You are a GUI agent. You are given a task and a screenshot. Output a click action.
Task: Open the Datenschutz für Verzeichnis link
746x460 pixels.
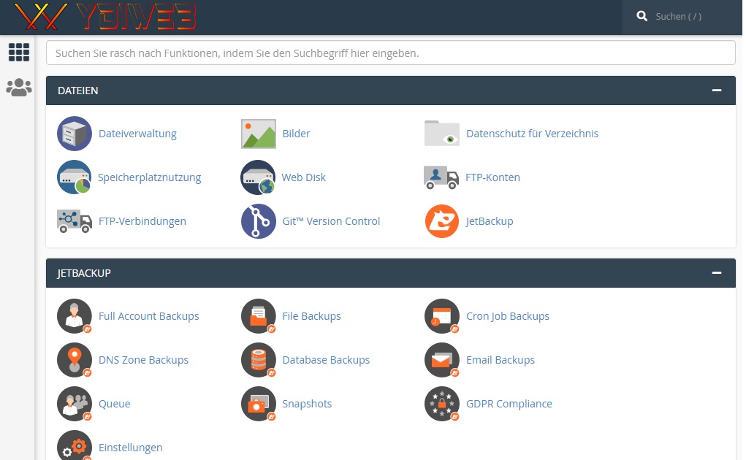coord(532,134)
